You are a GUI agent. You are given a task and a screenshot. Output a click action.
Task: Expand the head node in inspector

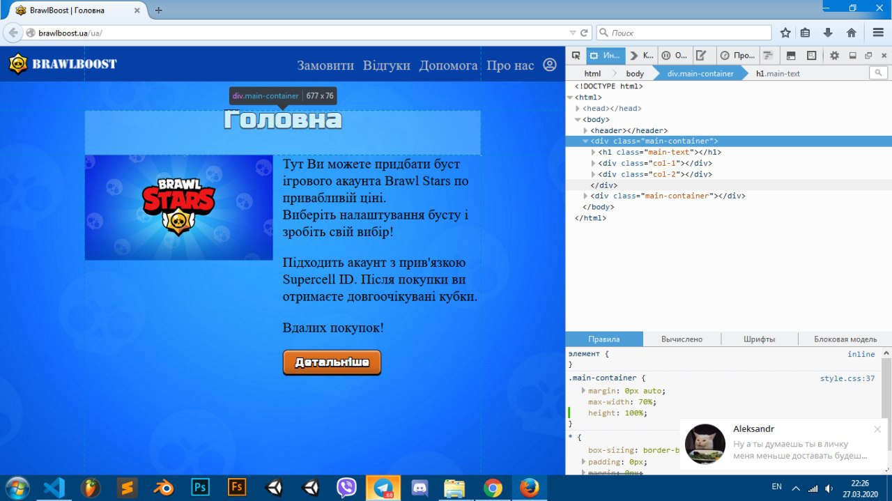(x=578, y=109)
